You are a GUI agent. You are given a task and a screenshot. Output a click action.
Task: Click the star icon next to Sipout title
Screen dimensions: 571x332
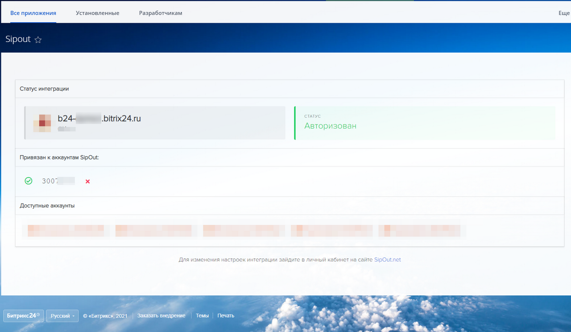pos(38,40)
